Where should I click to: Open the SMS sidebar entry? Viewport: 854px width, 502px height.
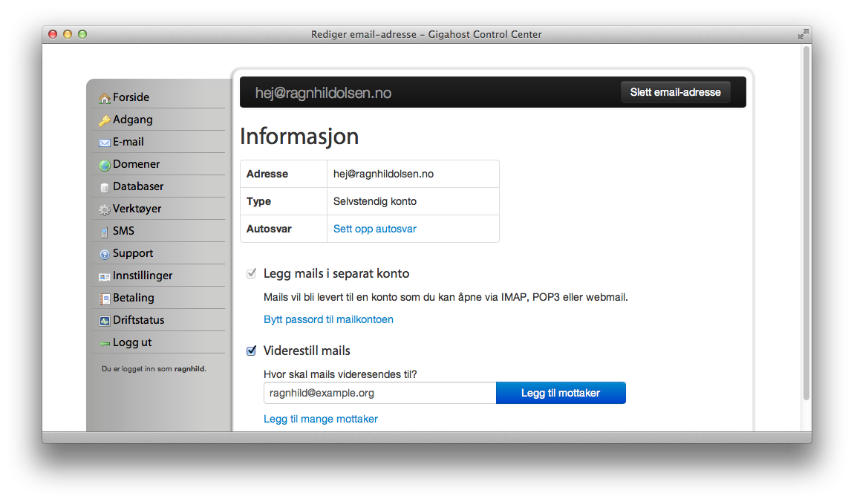click(123, 231)
